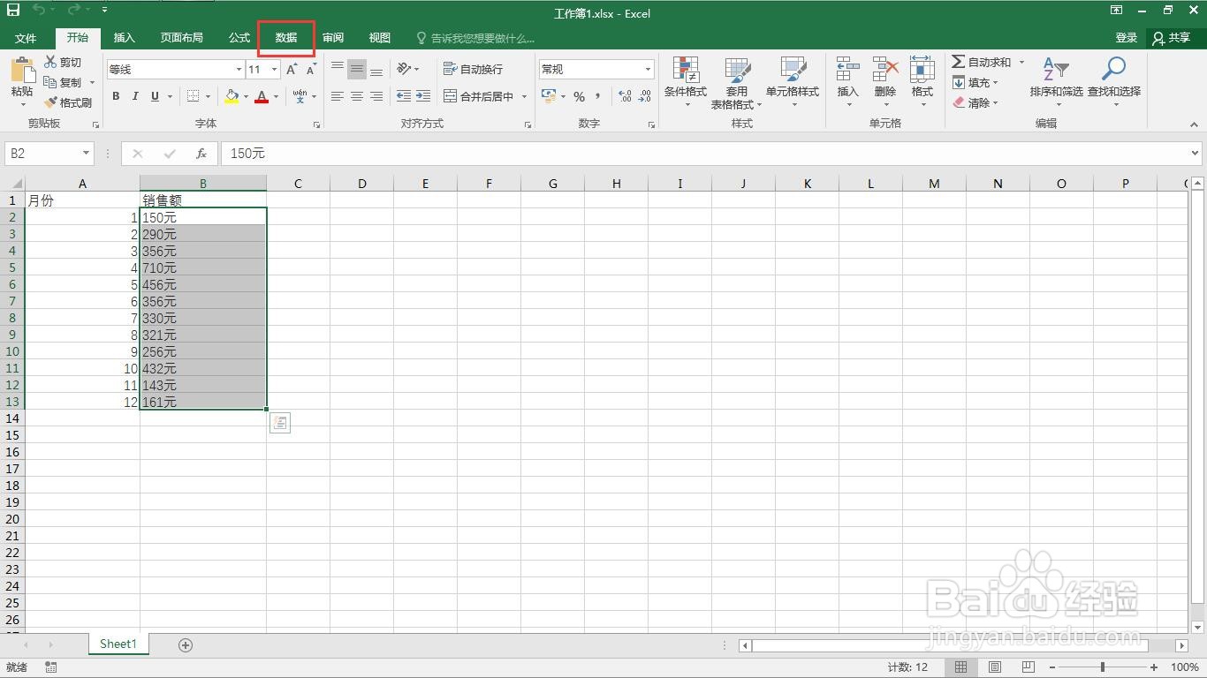1207x678 pixels.
Task: Click the Format cells (格式) icon
Action: pyautogui.click(x=922, y=70)
